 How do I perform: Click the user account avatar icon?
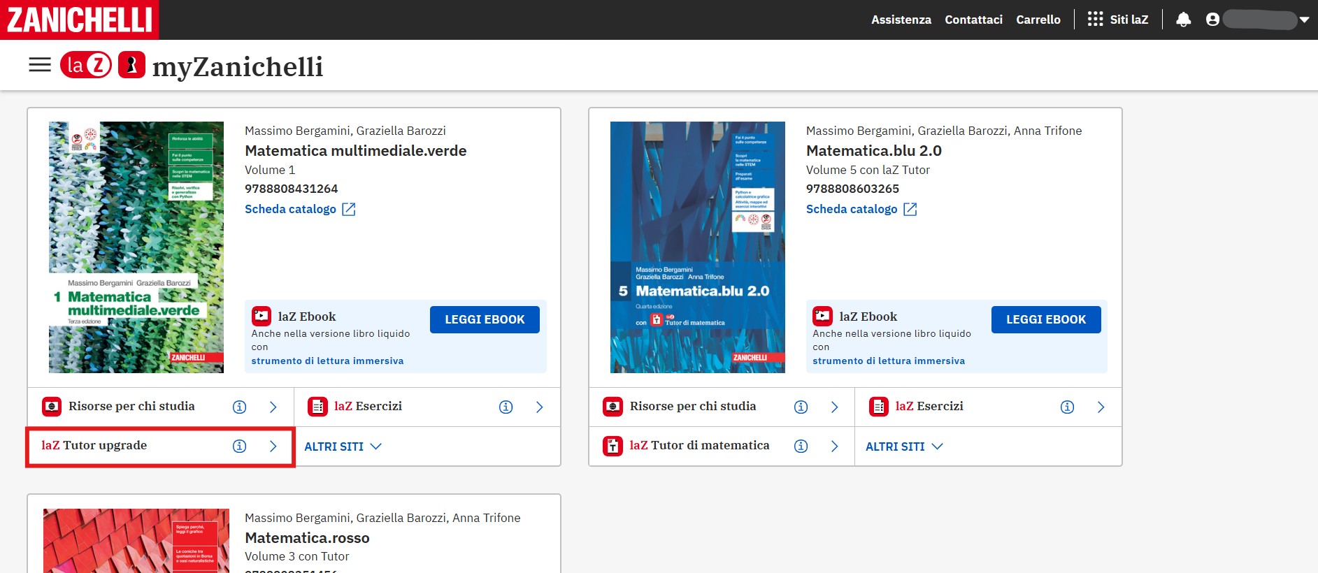pyautogui.click(x=1212, y=20)
